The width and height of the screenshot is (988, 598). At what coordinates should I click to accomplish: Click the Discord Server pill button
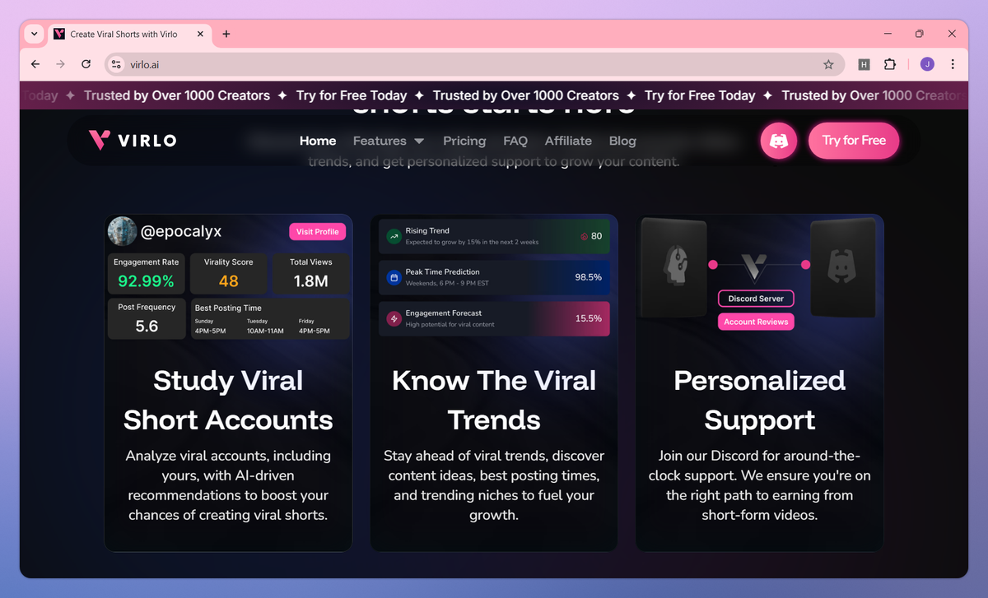756,299
